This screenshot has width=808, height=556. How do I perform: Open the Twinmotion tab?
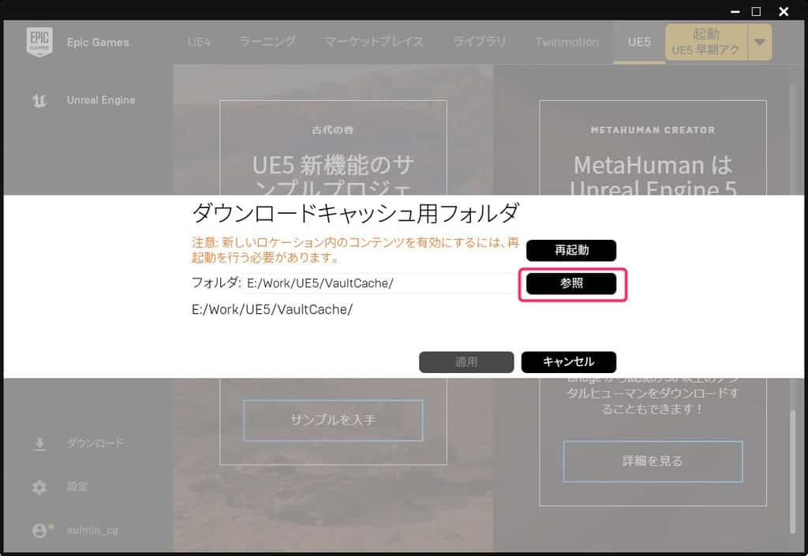click(x=567, y=42)
